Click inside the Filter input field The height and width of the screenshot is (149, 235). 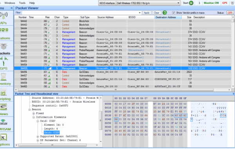click(80, 13)
